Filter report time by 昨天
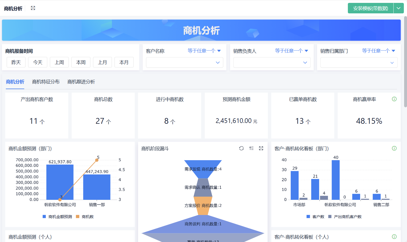This screenshot has width=407, height=242. (x=16, y=62)
